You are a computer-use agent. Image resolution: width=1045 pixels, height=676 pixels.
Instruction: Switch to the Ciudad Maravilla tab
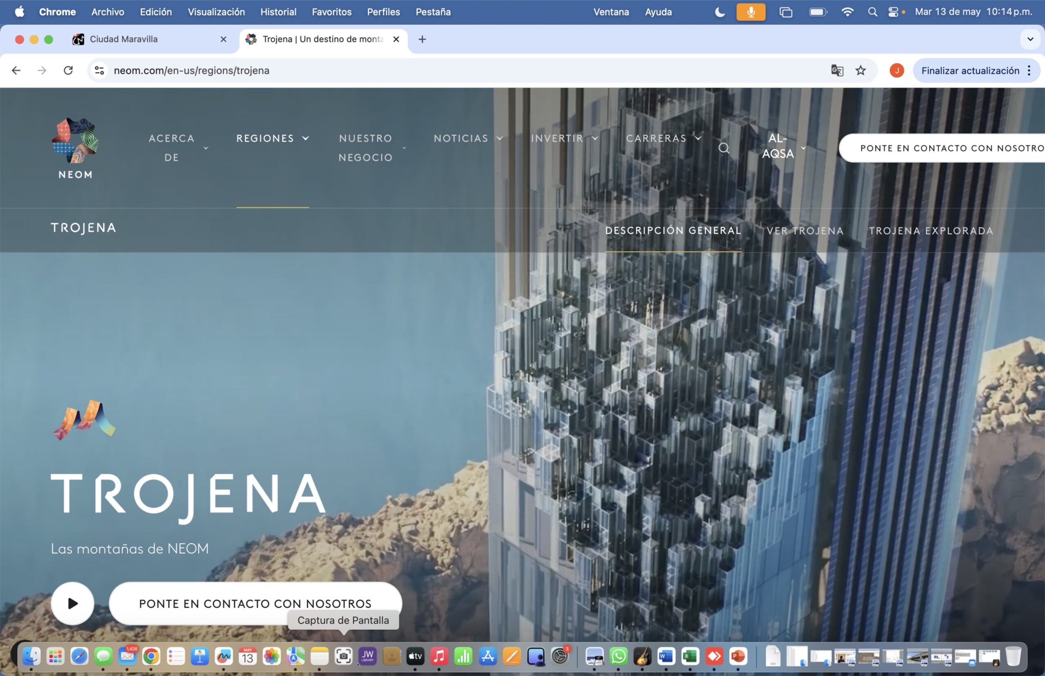tap(124, 40)
